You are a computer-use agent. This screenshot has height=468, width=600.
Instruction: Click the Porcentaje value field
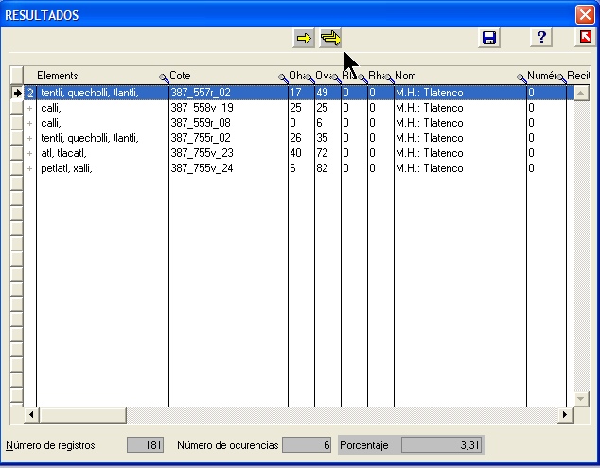(x=442, y=445)
